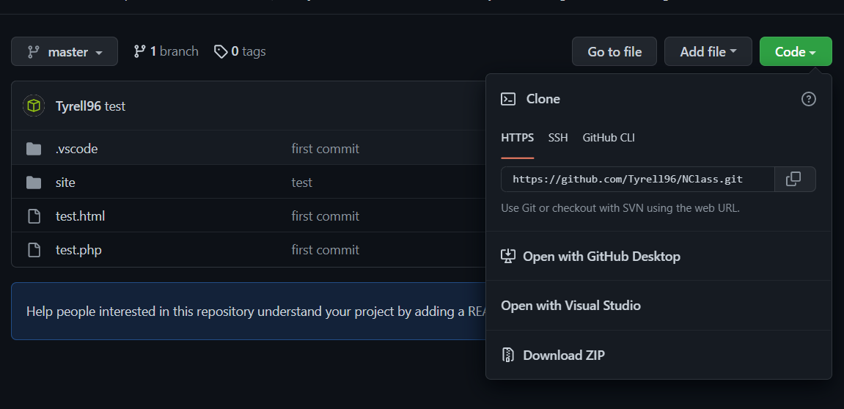Open Tyrell96 avatar icon

(x=34, y=106)
